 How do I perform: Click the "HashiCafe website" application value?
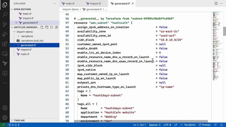(x=120, y=113)
